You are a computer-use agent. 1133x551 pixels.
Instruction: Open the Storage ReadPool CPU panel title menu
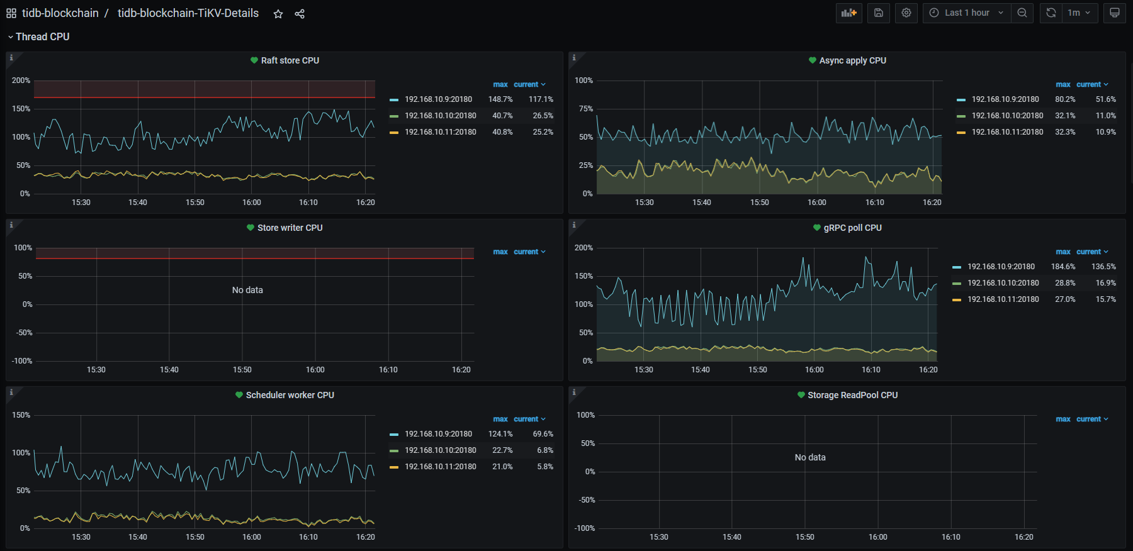point(852,395)
